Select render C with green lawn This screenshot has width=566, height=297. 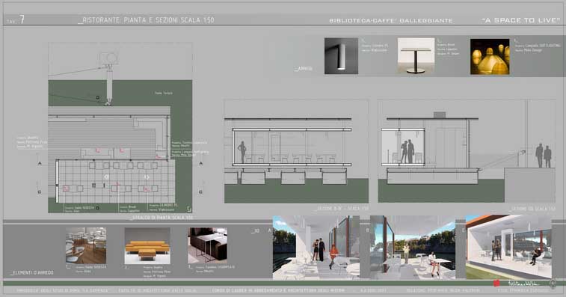pyautogui.click(x=508, y=248)
